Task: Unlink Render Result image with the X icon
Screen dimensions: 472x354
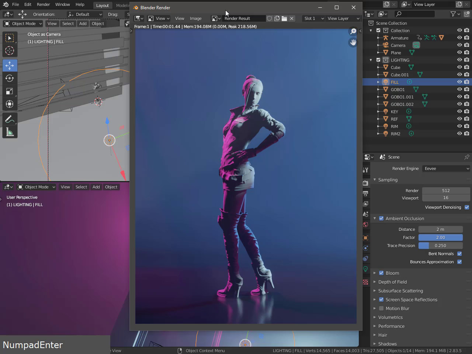Action: [292, 18]
